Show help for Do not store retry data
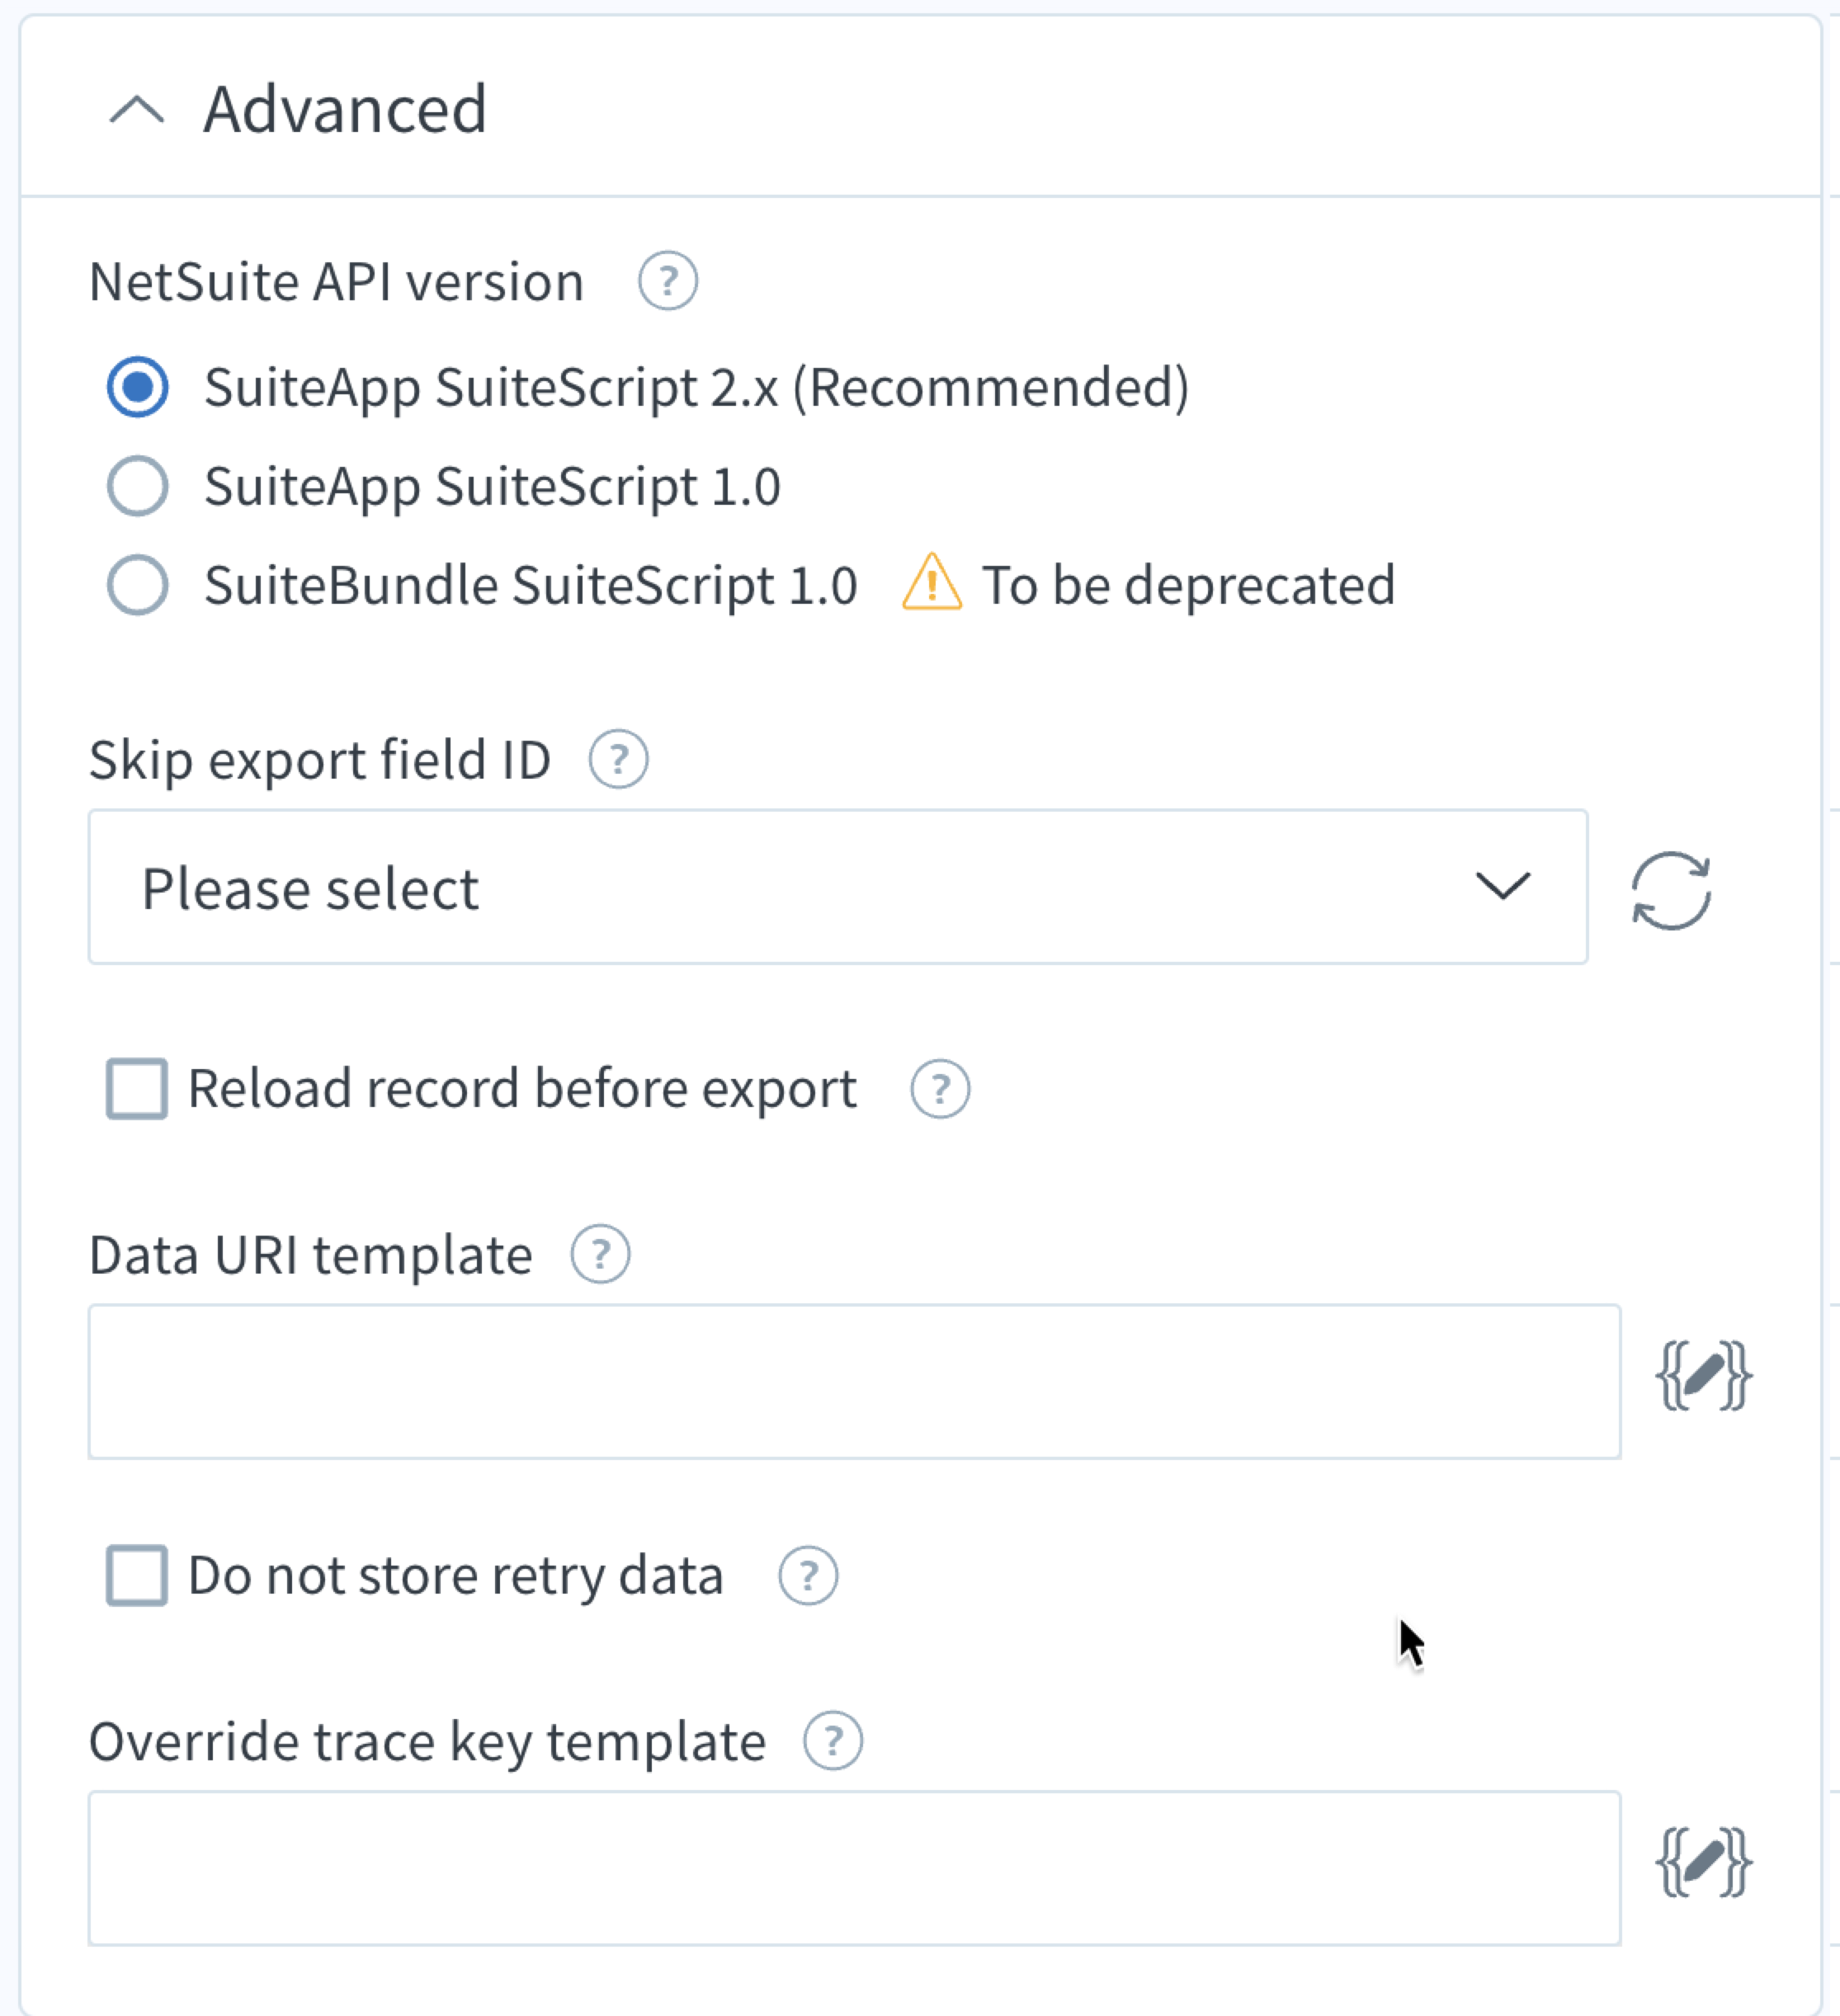Viewport: 1840px width, 2016px height. click(x=808, y=1576)
